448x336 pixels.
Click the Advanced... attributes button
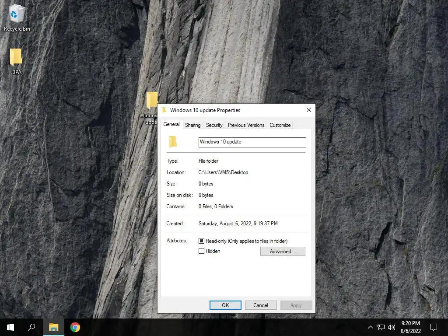point(283,252)
